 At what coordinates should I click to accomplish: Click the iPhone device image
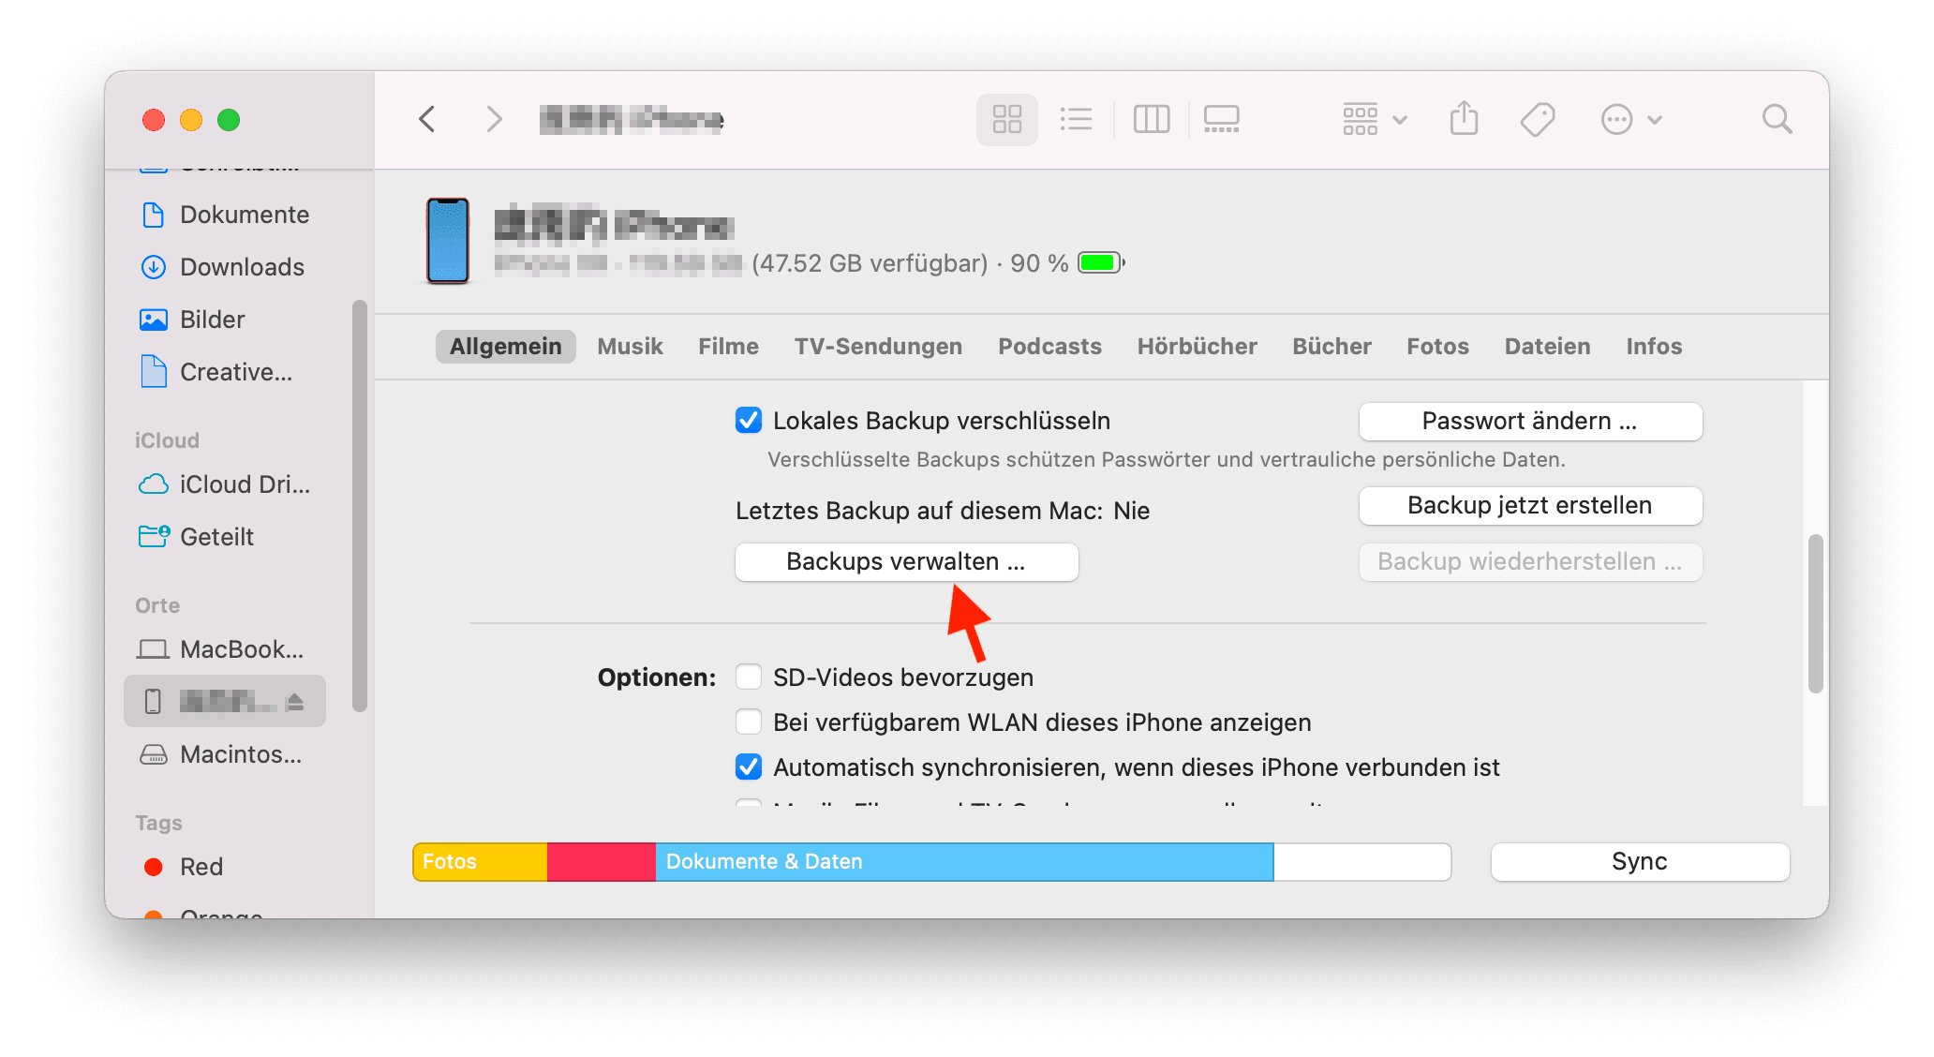448,241
